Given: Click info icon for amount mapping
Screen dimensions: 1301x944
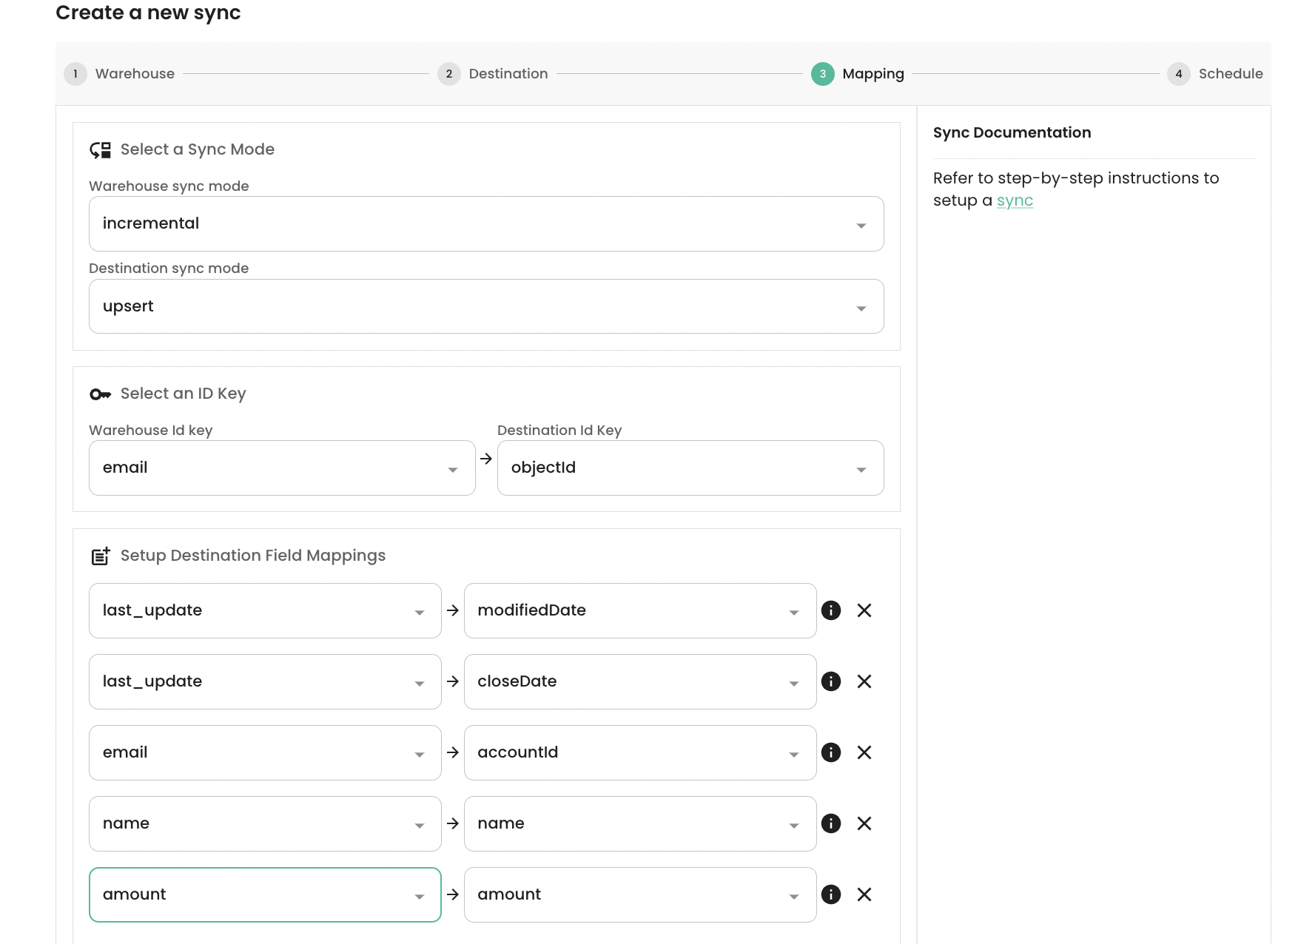Looking at the screenshot, I should pyautogui.click(x=831, y=894).
